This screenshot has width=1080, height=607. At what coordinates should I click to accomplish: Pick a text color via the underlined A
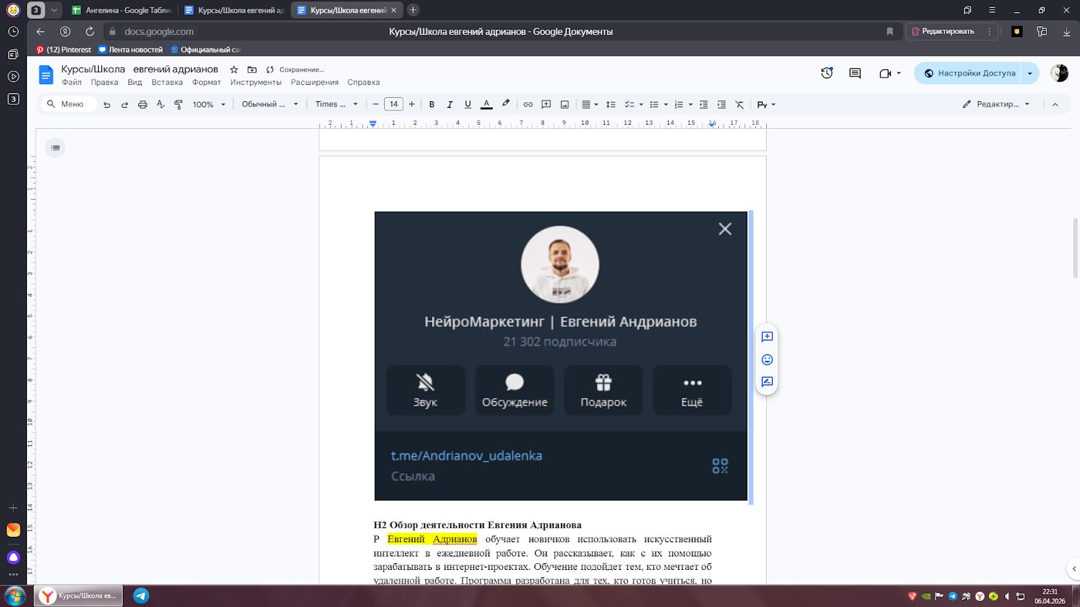point(486,105)
